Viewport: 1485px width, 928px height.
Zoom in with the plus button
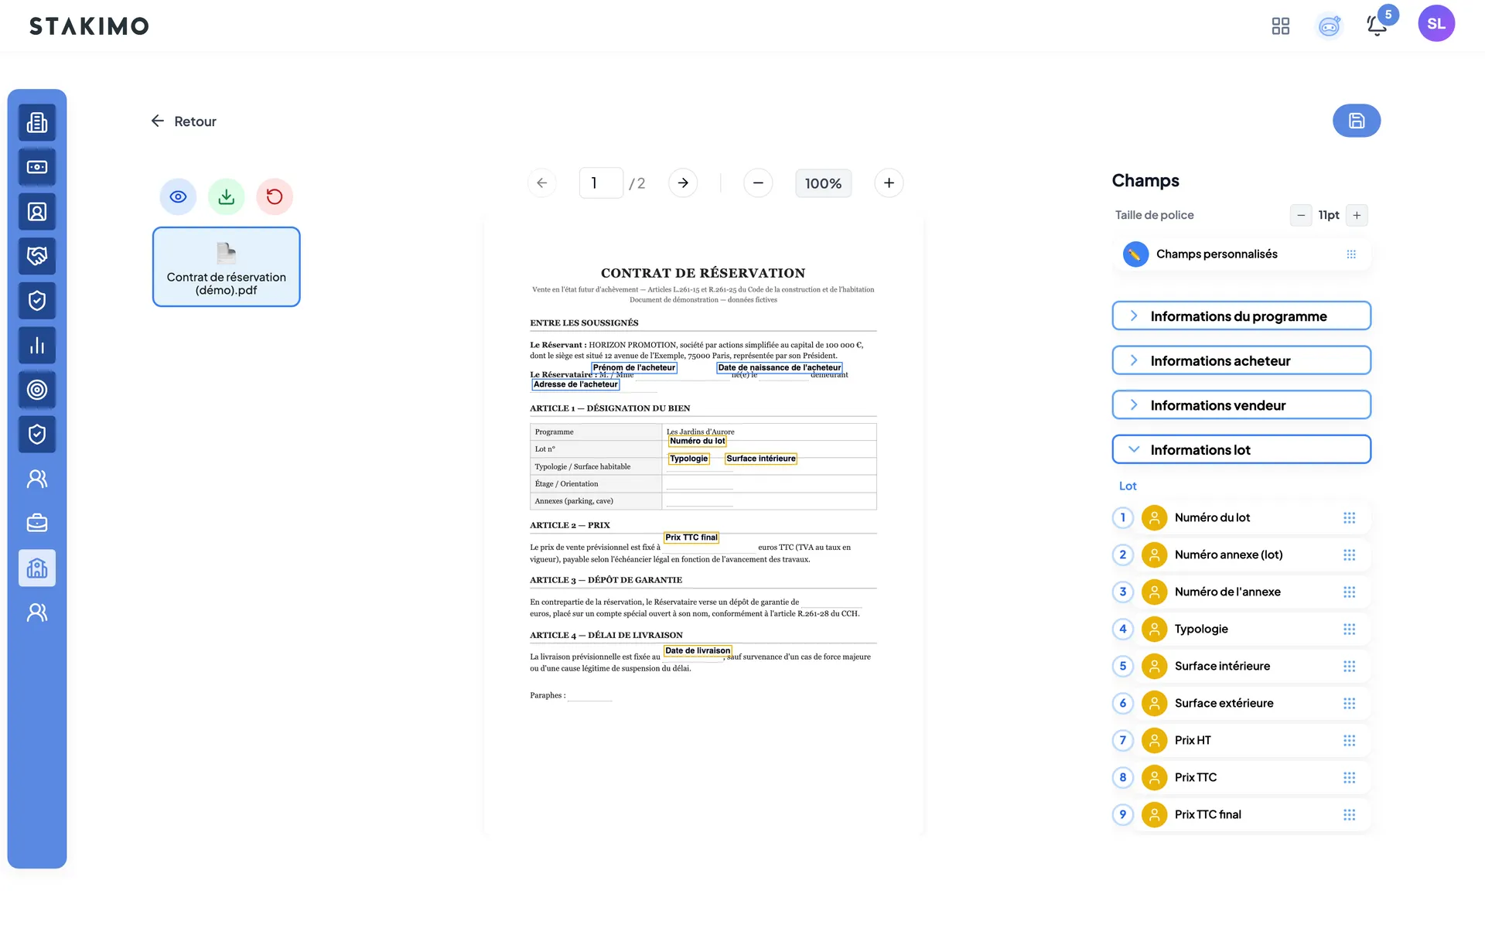point(889,183)
